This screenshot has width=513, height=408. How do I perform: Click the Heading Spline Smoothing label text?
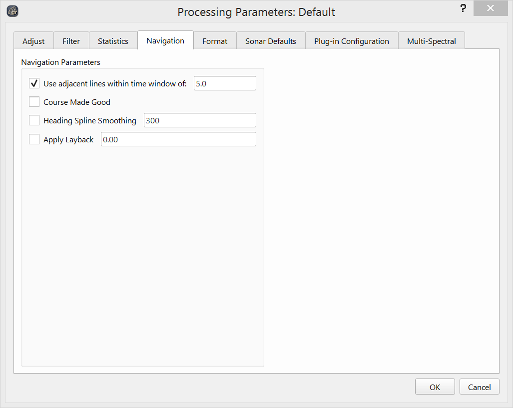coord(89,121)
